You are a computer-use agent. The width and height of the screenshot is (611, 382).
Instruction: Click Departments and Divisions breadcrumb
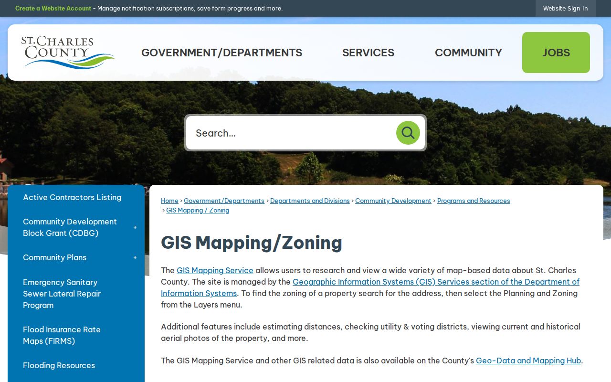(310, 201)
